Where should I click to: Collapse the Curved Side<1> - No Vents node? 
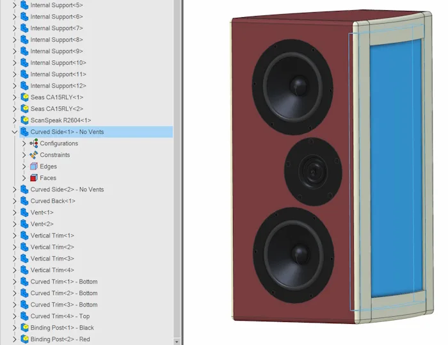15,132
